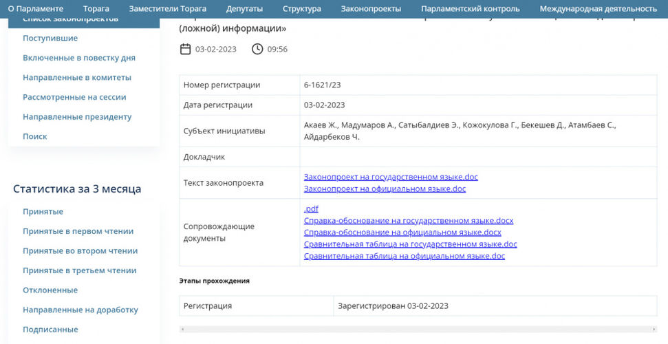The height and width of the screenshot is (344, 668).
Task: Open the .pdf accompanying document
Action: (311, 209)
